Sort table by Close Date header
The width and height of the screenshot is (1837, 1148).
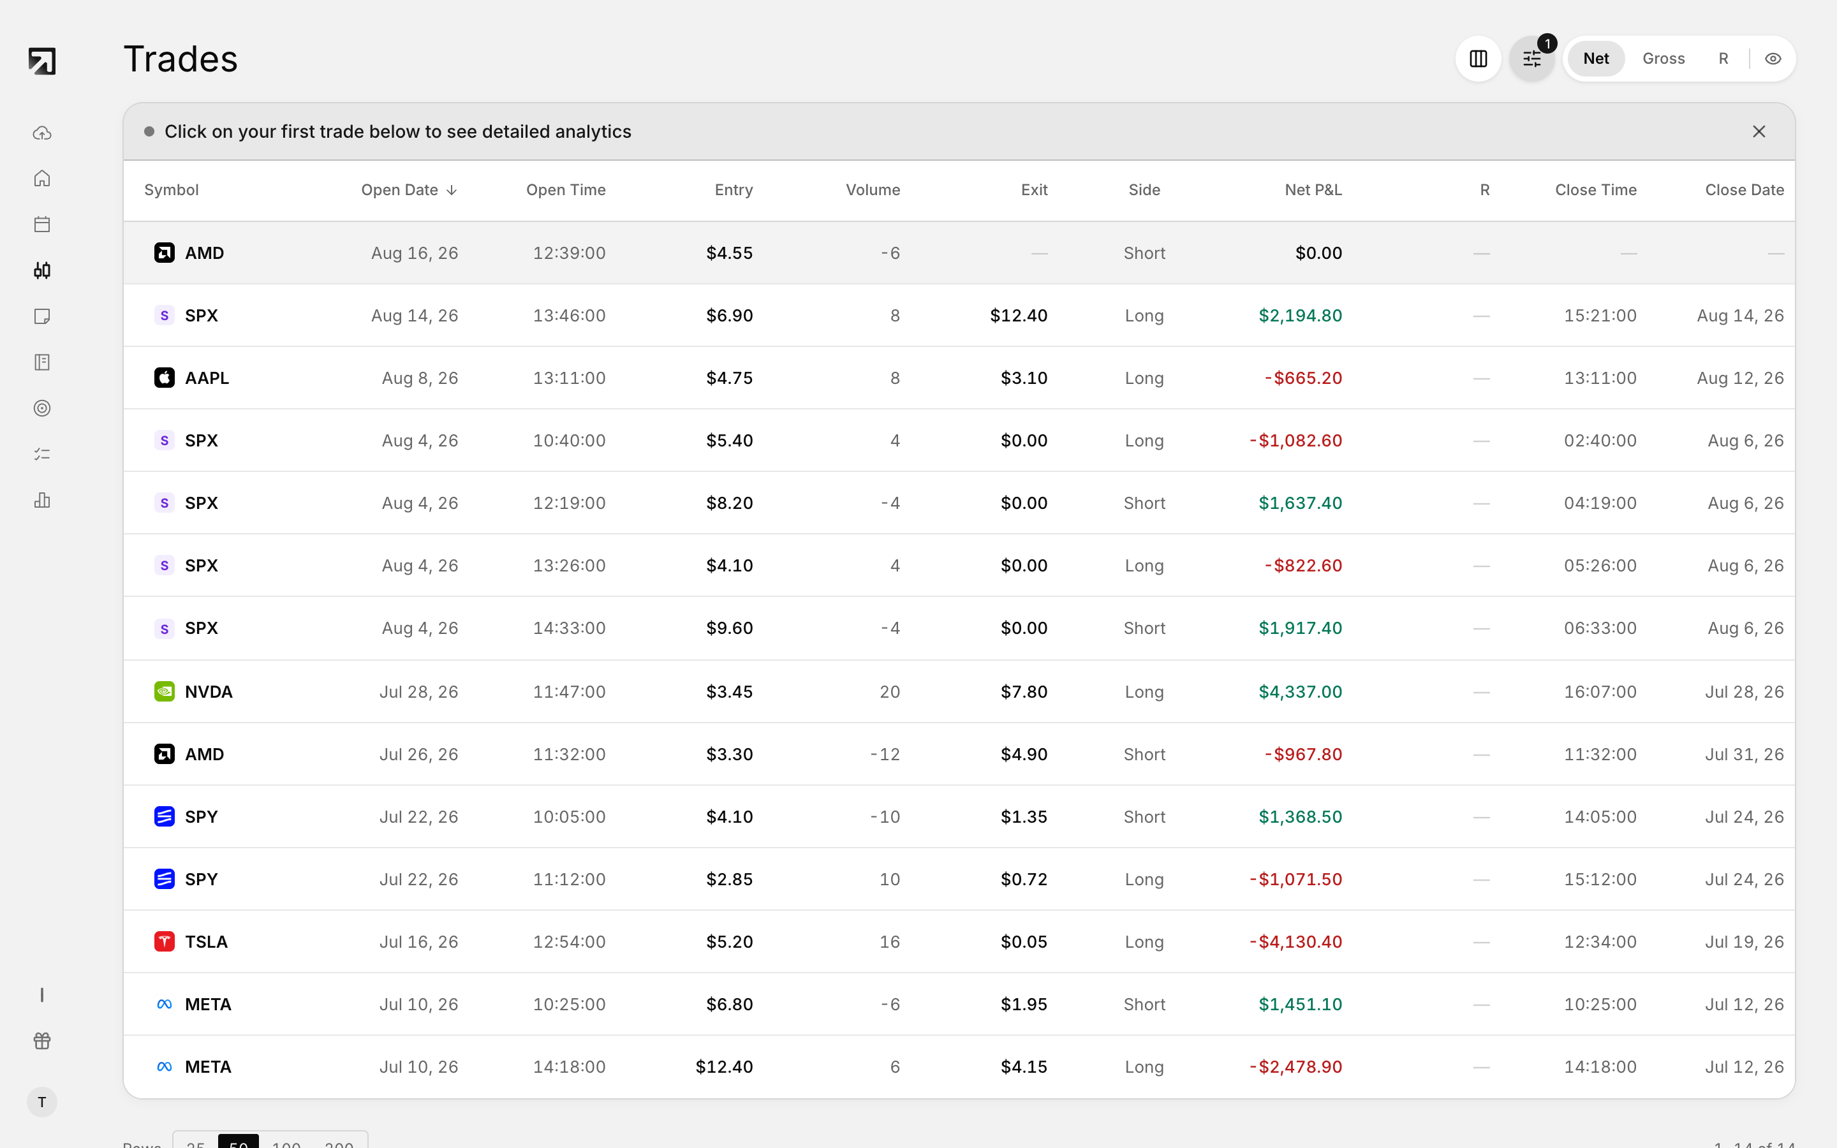1745,190
